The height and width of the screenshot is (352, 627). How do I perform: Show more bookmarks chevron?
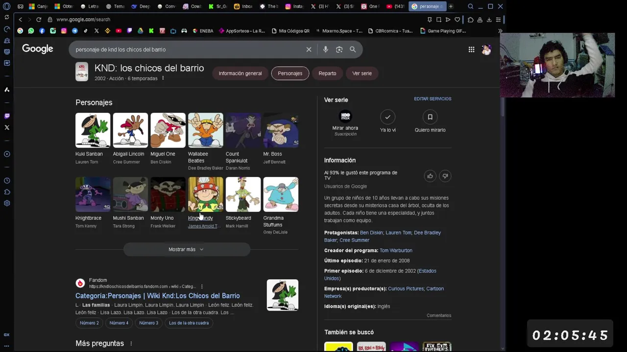[x=500, y=31]
